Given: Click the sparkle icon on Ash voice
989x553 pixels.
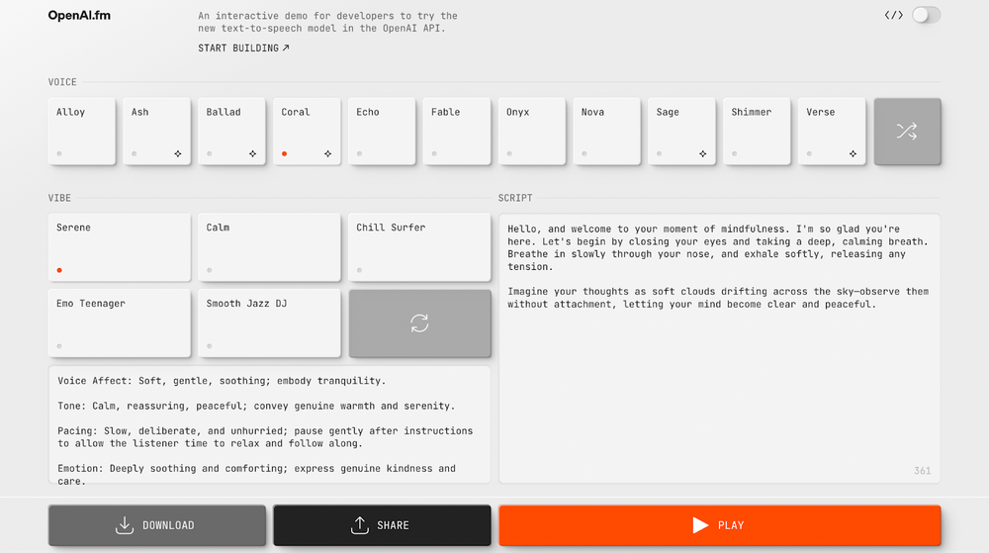Looking at the screenshot, I should pos(178,153).
